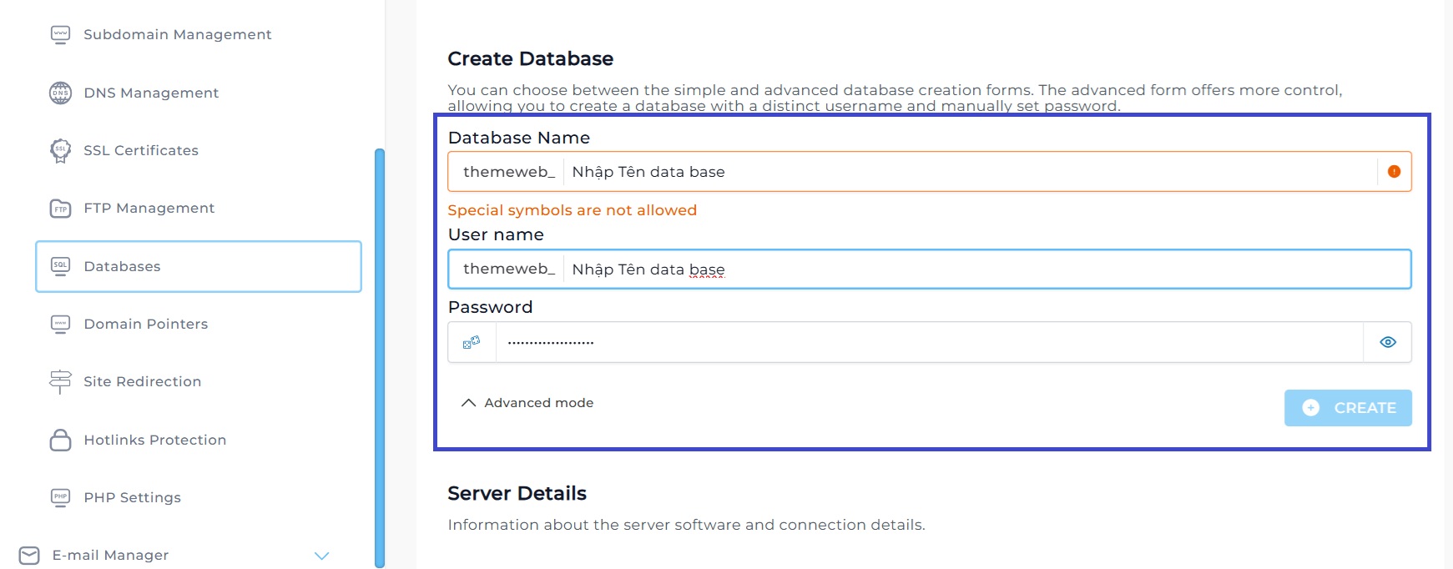Viewport: 1453px width, 569px height.
Task: Expand the E-mail Manager chevron
Action: (321, 556)
